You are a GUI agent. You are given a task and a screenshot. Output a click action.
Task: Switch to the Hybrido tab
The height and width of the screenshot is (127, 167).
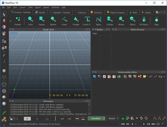40,13
